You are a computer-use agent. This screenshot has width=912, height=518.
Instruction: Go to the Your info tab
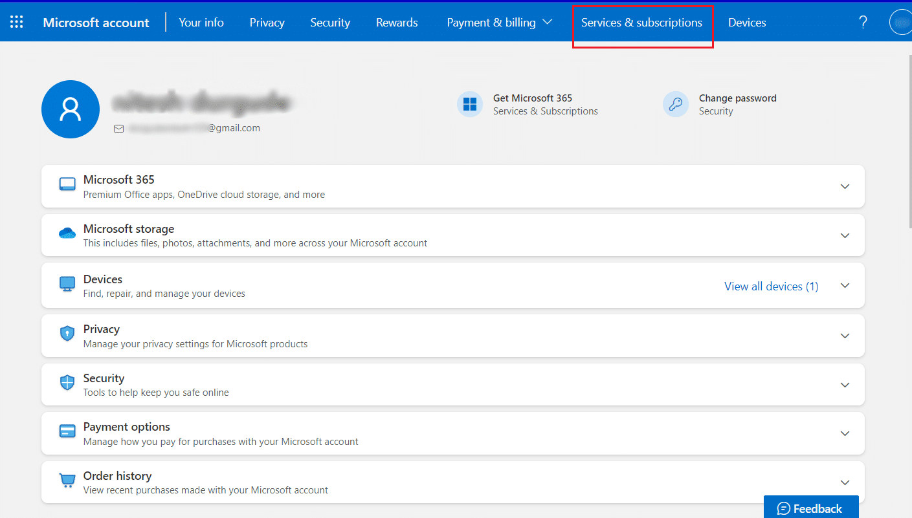[x=201, y=22]
